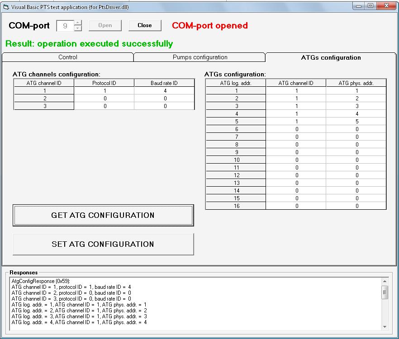Select Baud rate ID cell for channel 2
This screenshot has width=399, height=339.
165,99
